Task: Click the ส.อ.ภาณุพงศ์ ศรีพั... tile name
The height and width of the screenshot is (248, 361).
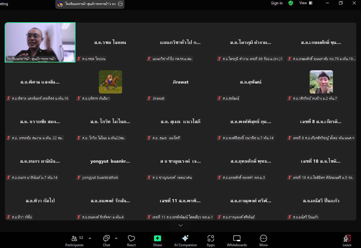Action: click(x=251, y=201)
